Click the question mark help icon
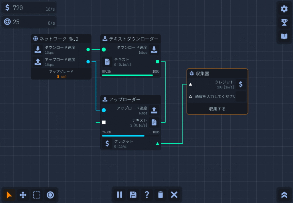 [x=147, y=195]
